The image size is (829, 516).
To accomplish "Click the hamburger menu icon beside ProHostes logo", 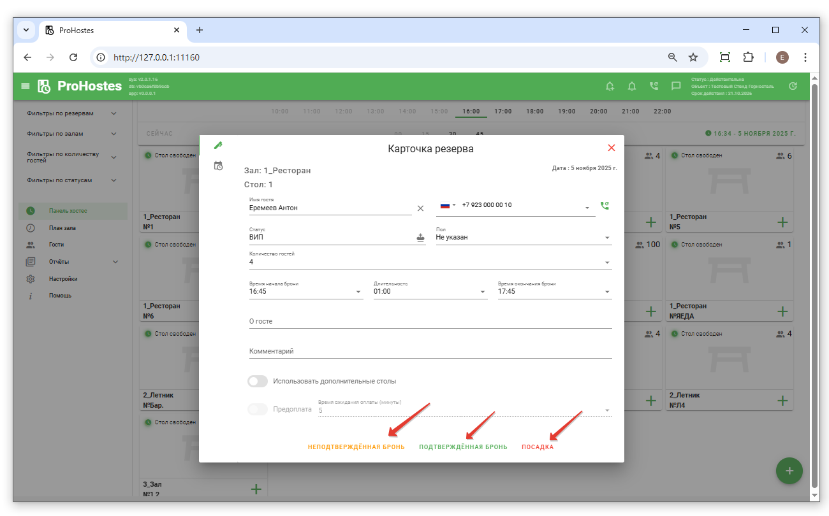I will 26,86.
